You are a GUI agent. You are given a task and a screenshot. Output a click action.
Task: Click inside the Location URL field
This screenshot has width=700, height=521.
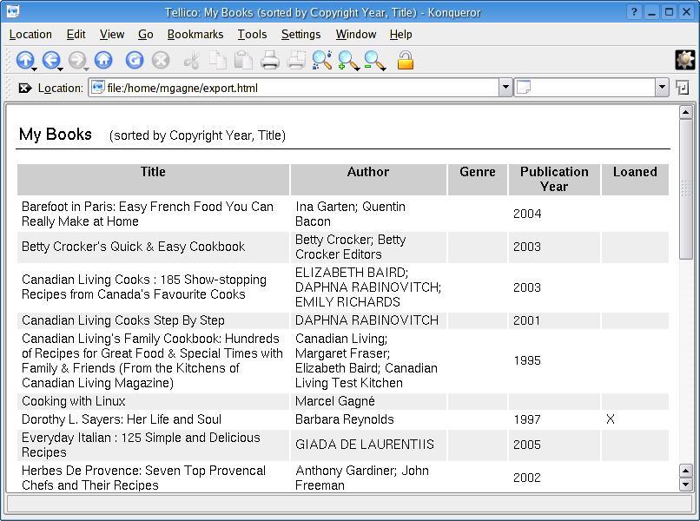[295, 88]
